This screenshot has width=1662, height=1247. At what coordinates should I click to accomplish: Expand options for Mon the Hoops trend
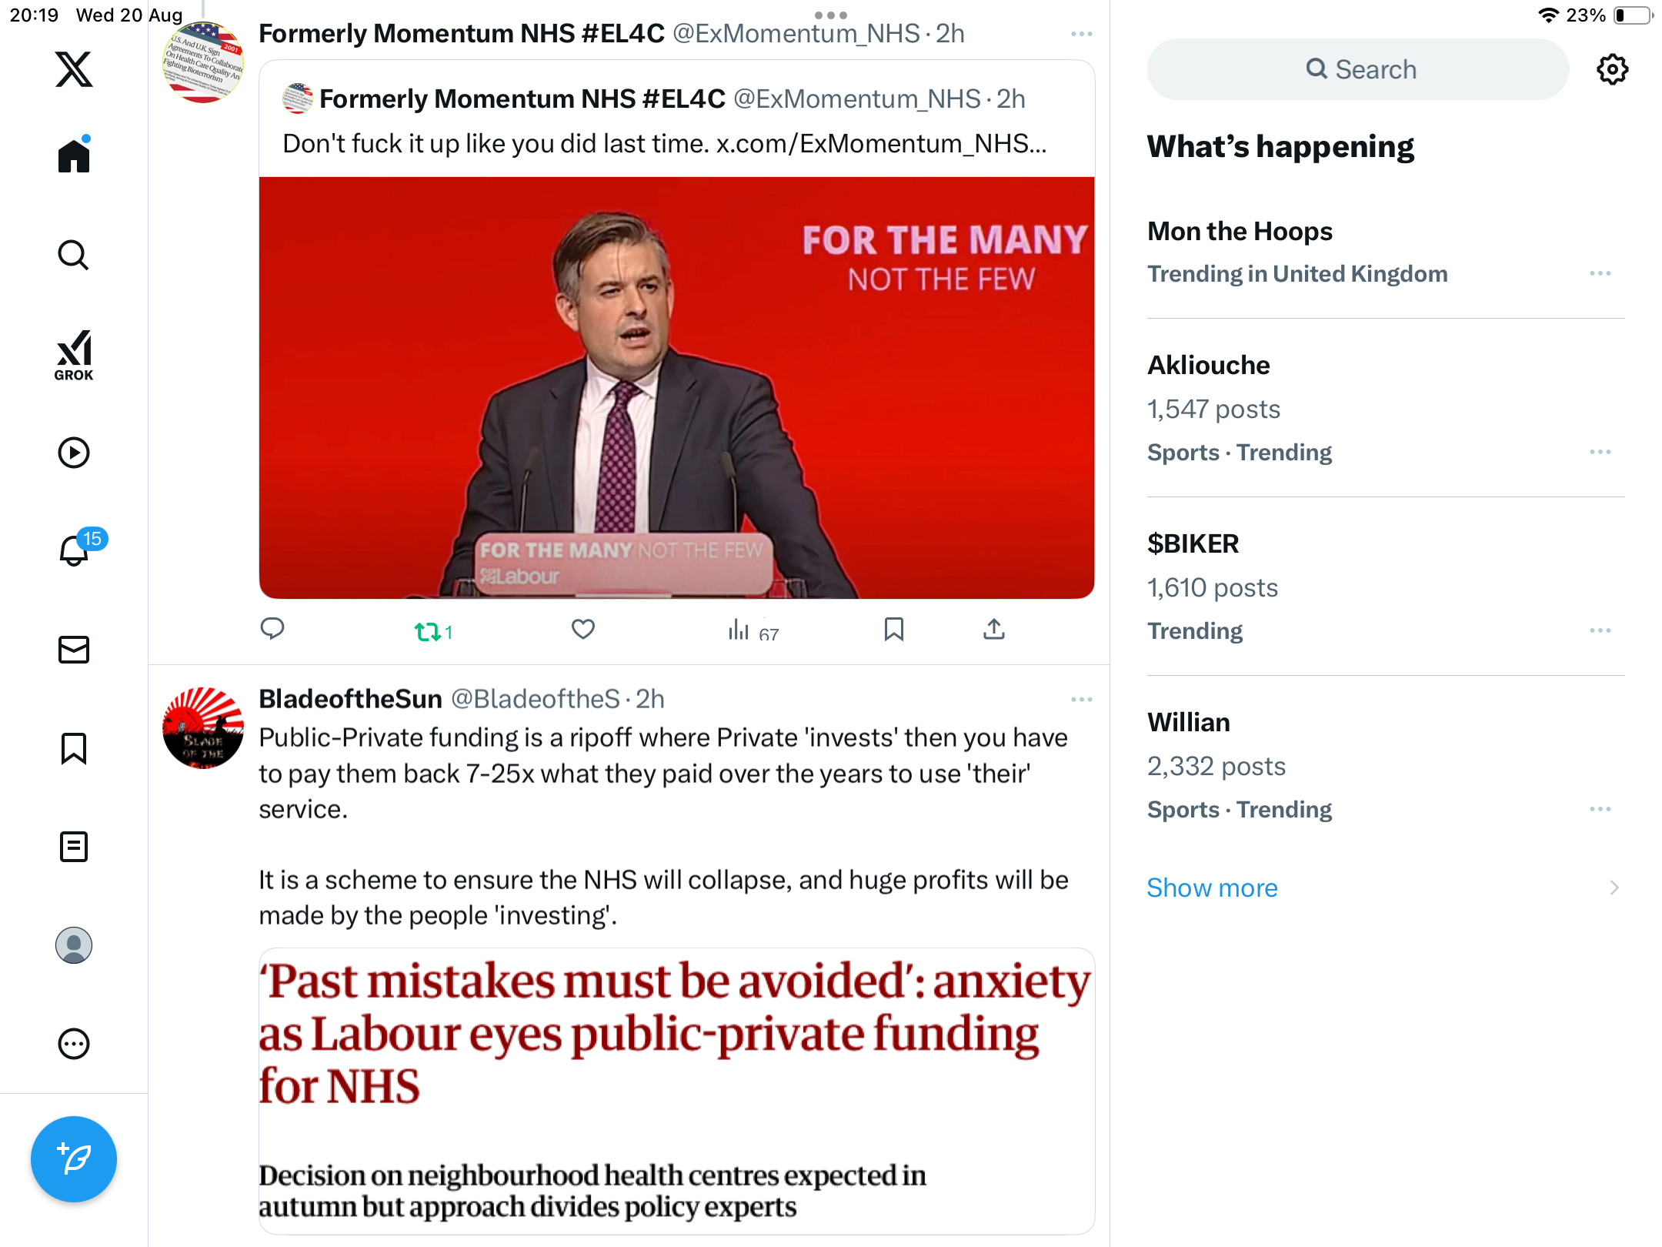tap(1600, 273)
